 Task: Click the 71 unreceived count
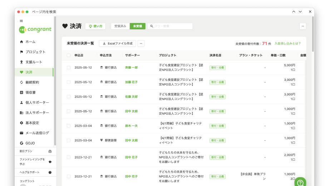(265, 43)
